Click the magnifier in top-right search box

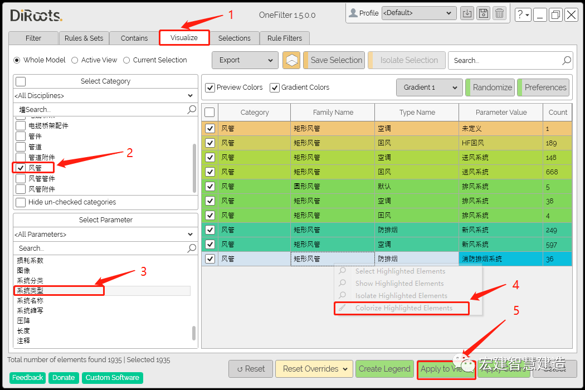(567, 60)
